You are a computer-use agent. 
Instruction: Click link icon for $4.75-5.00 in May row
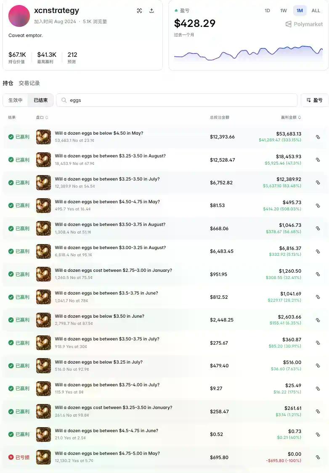pos(318,457)
